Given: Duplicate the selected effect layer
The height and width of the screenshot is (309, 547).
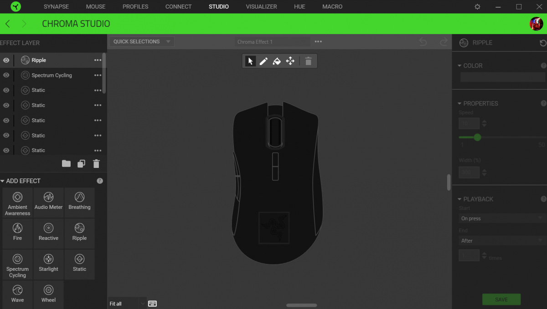Looking at the screenshot, I should click(x=81, y=164).
